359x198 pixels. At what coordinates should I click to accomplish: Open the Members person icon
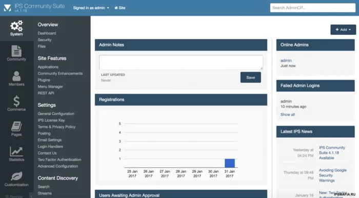pos(16,76)
